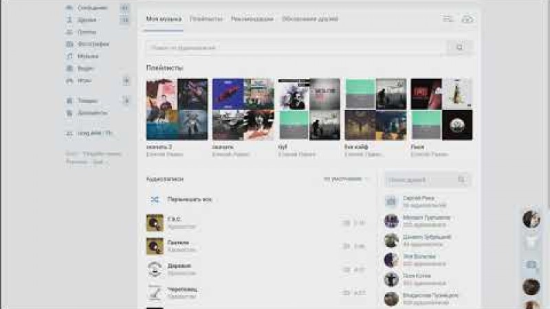Click the friends search magnifier icon
The height and width of the screenshot is (309, 550).
(463, 180)
